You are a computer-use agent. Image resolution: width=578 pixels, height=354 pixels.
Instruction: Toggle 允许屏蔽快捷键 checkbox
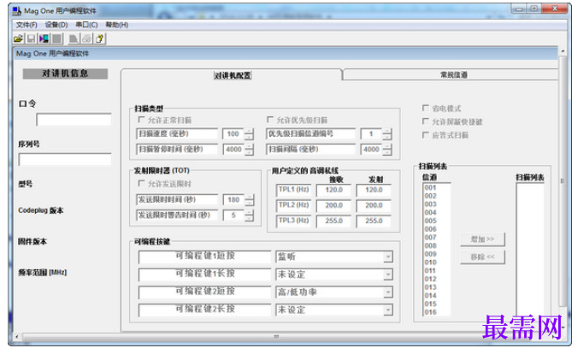coord(426,121)
